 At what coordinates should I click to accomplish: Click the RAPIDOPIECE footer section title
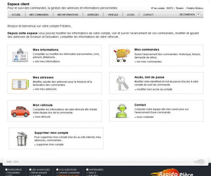(x=15, y=170)
